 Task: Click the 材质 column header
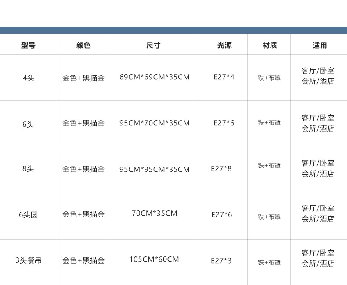coord(270,45)
